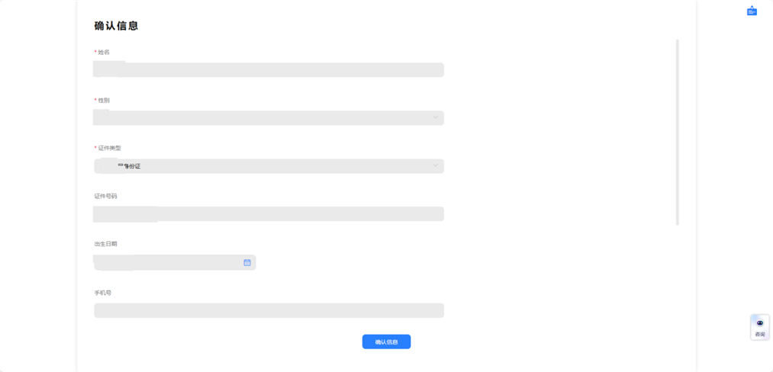Click into the 姓名 input field
This screenshot has width=773, height=372.
[x=269, y=70]
